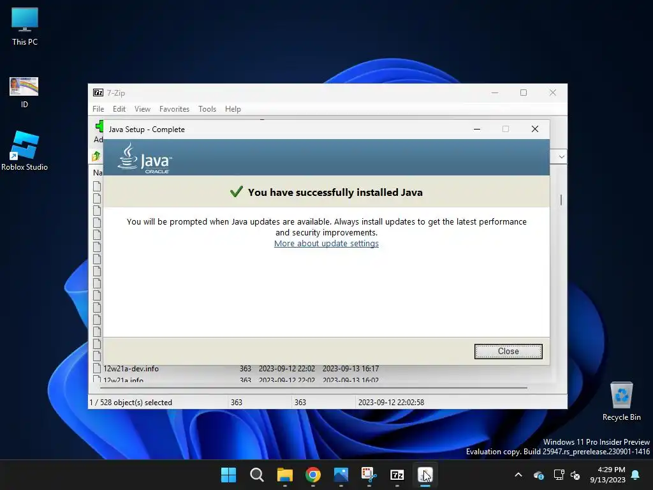Open the clock and date flyout
Screen dimensions: 653x490
pos(608,475)
